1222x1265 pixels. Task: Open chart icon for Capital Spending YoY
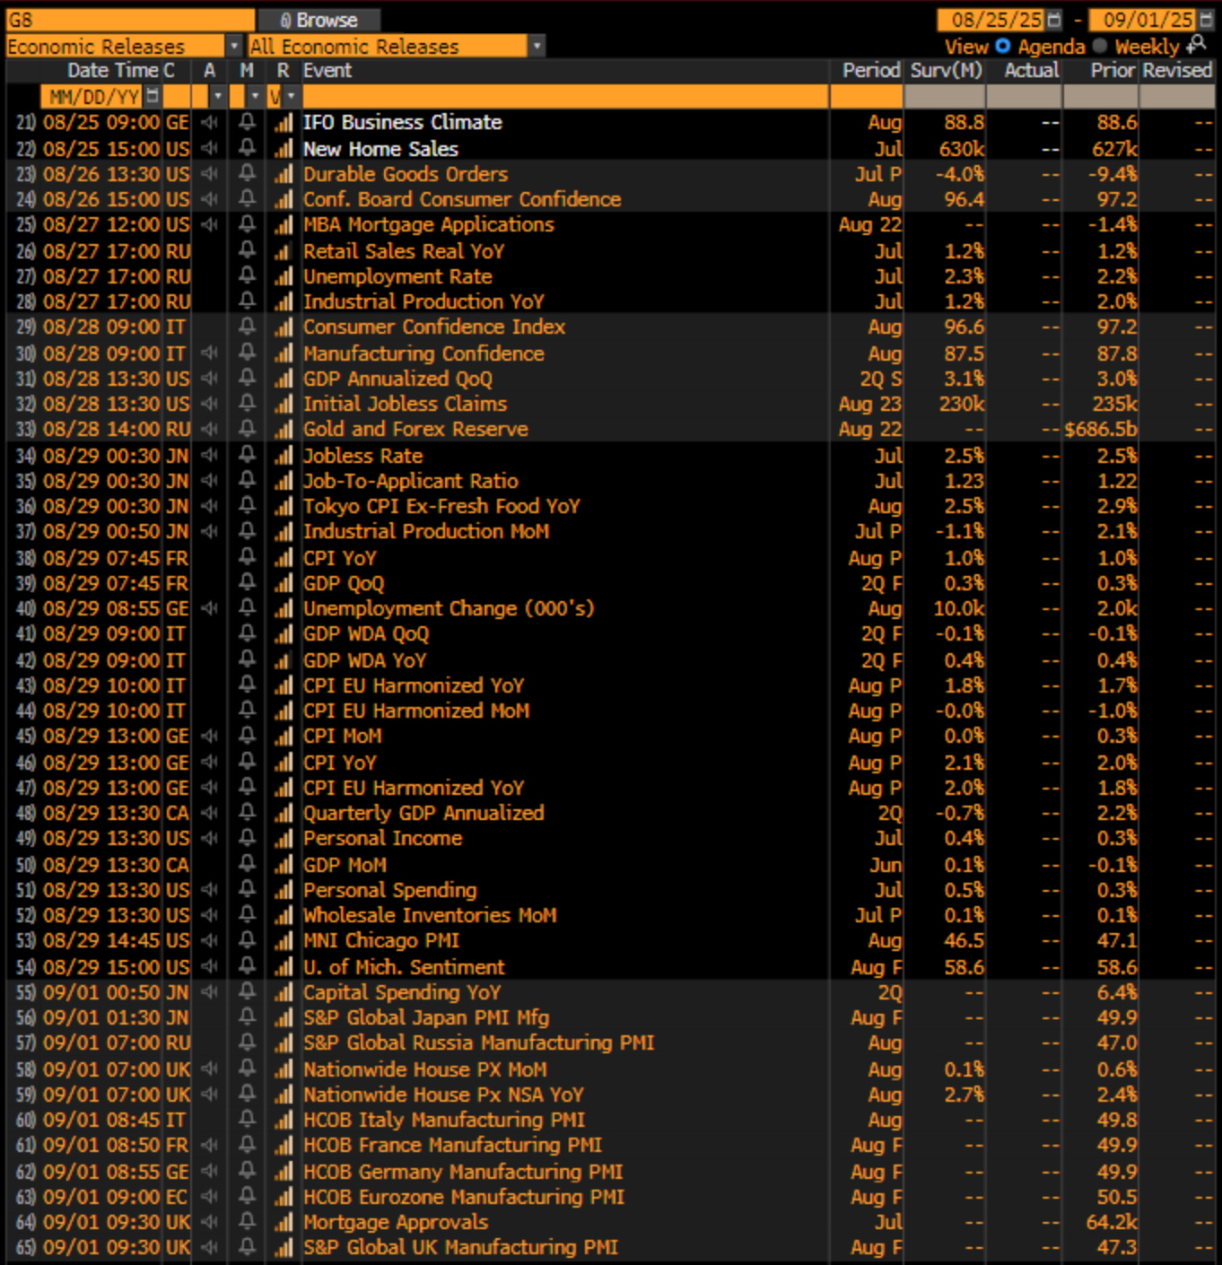284,992
